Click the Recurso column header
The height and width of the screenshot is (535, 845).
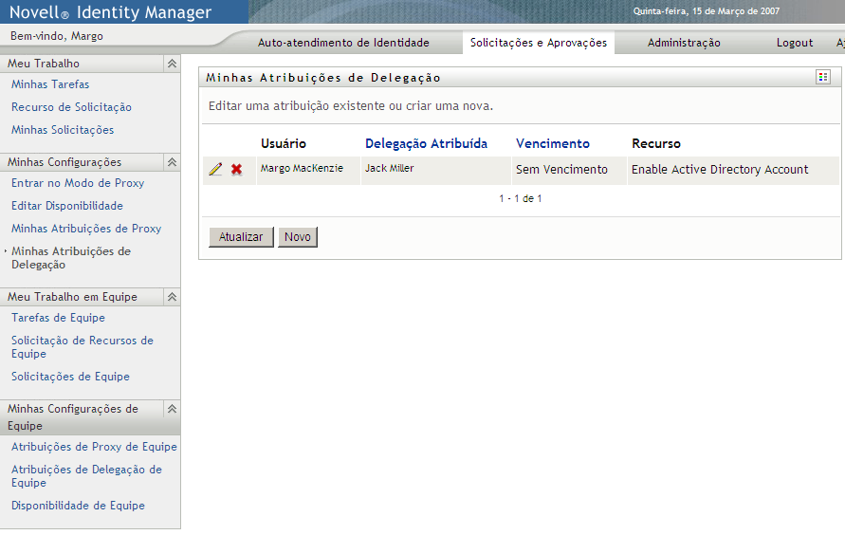click(x=656, y=143)
